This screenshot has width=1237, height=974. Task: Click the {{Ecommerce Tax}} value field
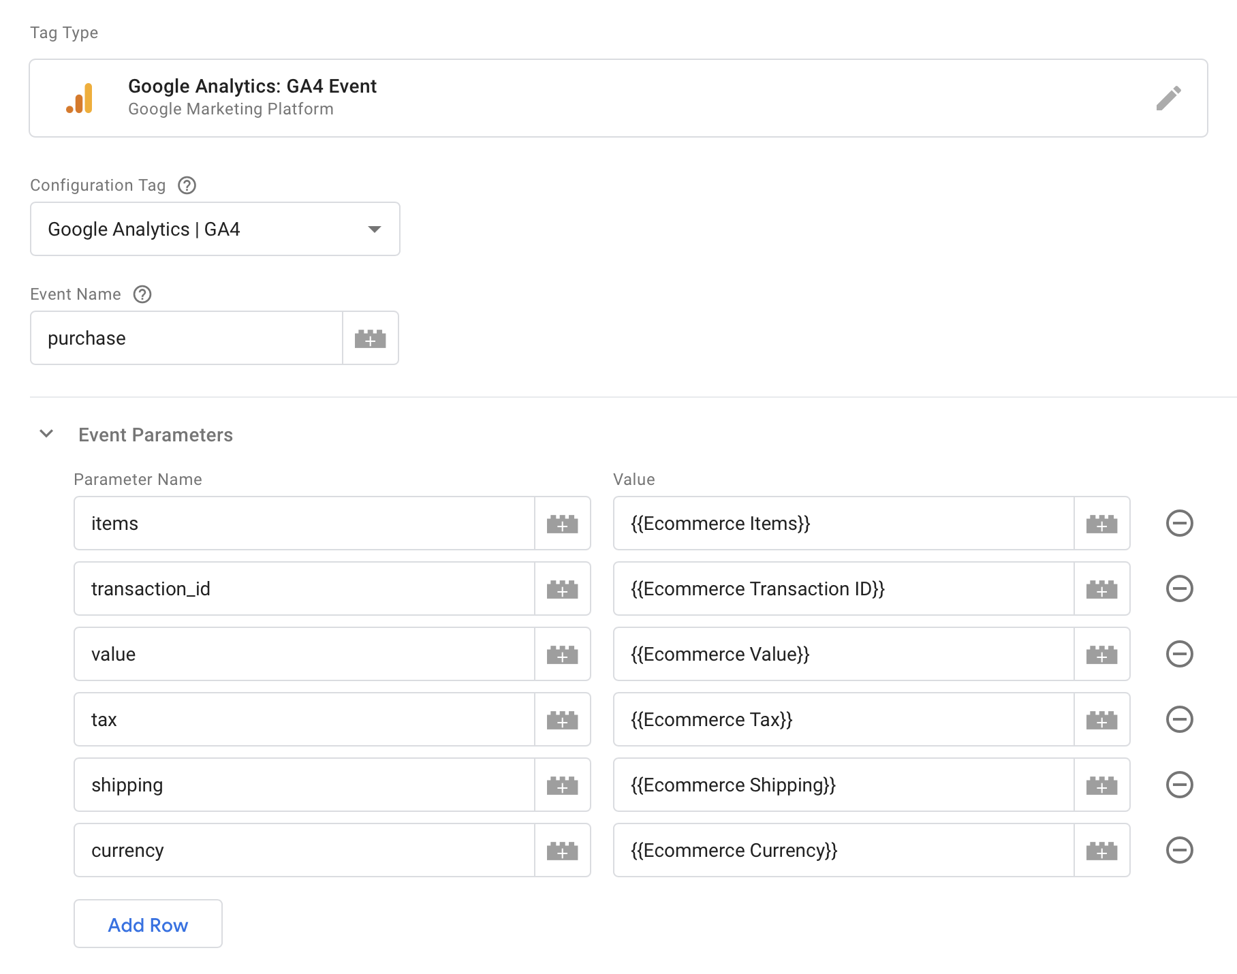[x=844, y=720]
